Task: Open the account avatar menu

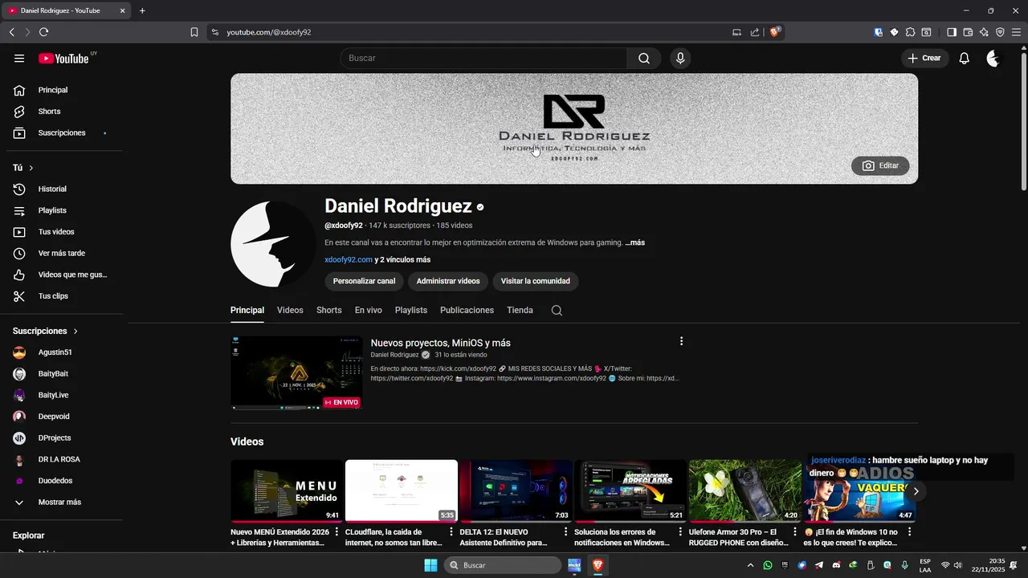Action: (x=993, y=58)
